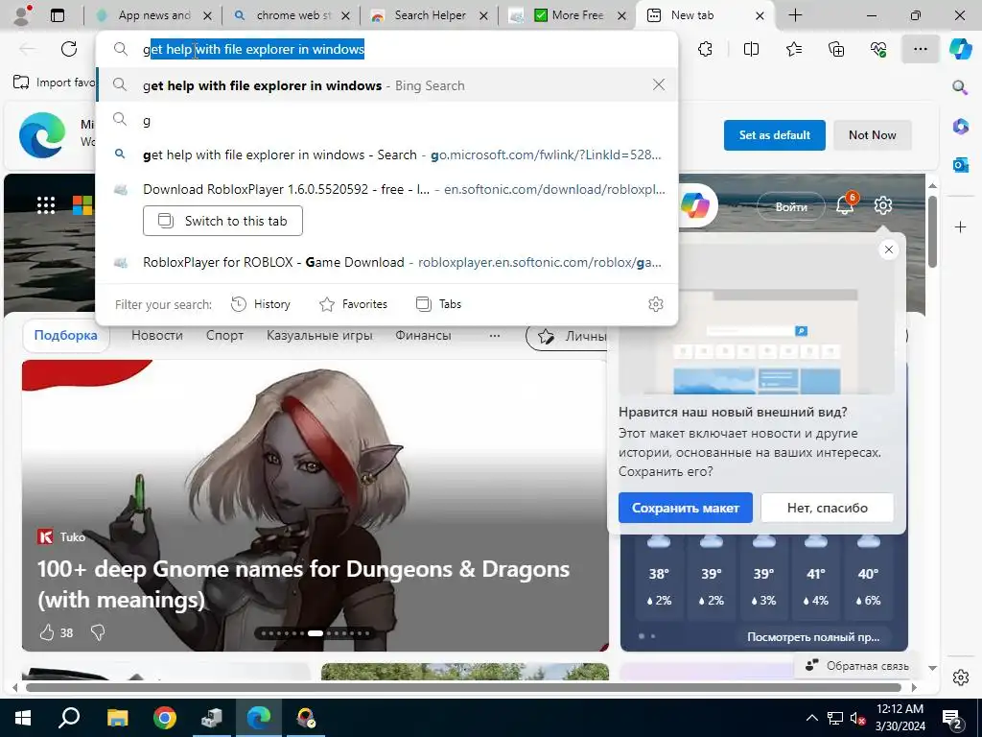The height and width of the screenshot is (737, 982).
Task: Open go.microsoft.com fwlink search suggestion
Action: click(x=386, y=155)
